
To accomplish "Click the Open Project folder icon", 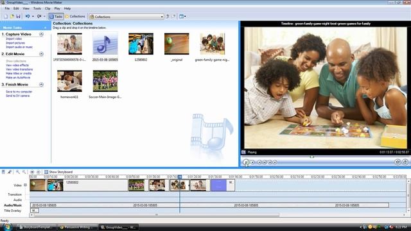I will click(12, 17).
